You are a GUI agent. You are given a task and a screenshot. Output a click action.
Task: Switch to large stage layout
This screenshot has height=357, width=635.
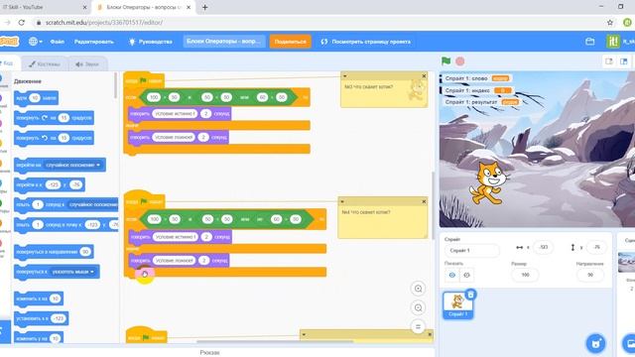[624, 61]
